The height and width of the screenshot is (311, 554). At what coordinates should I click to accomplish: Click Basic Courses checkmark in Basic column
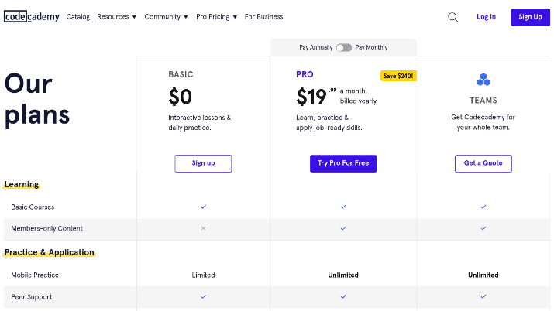click(x=203, y=207)
